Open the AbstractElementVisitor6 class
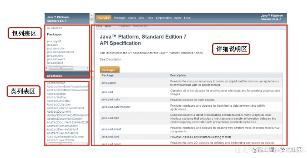 point(63,126)
